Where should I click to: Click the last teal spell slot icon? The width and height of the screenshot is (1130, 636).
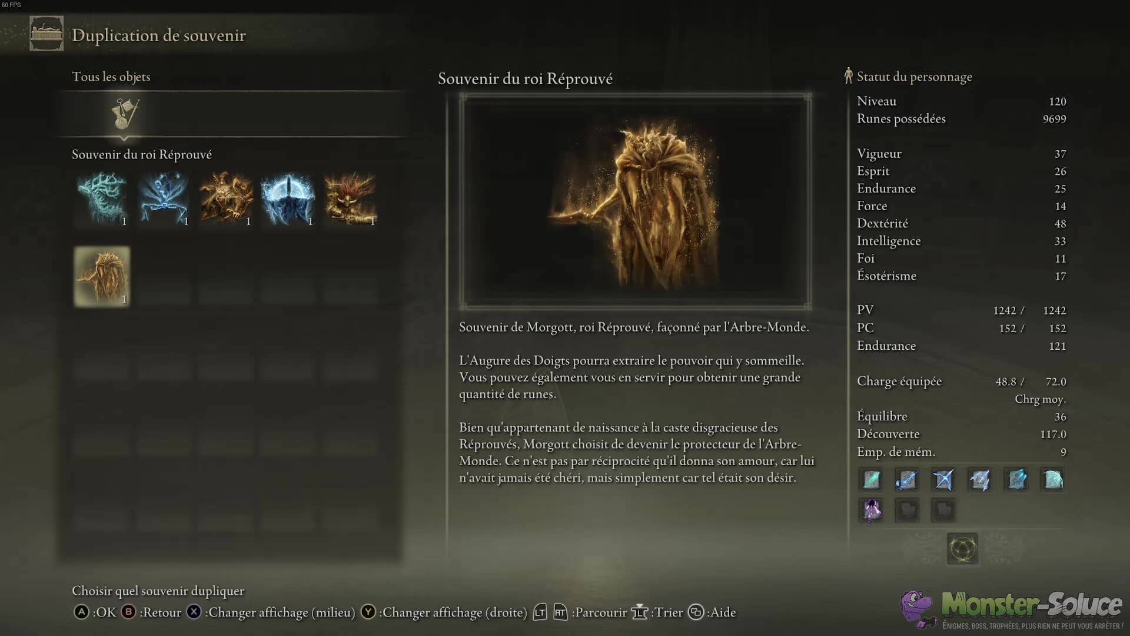point(1053,479)
